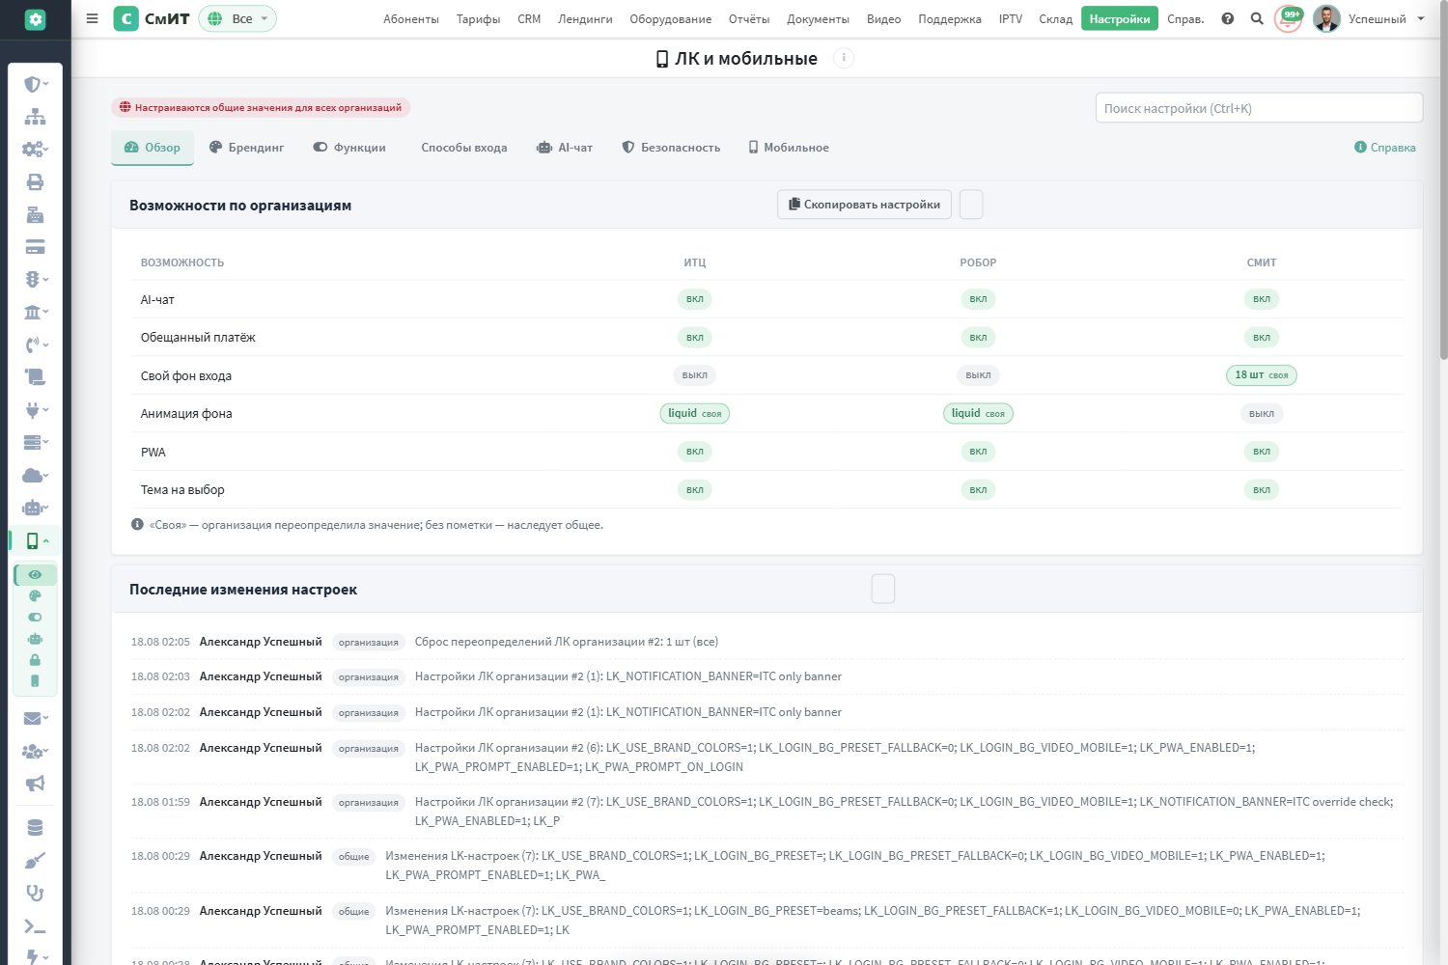Click the СмИТ brand logo link
This screenshot has height=965, width=1448.
152,18
